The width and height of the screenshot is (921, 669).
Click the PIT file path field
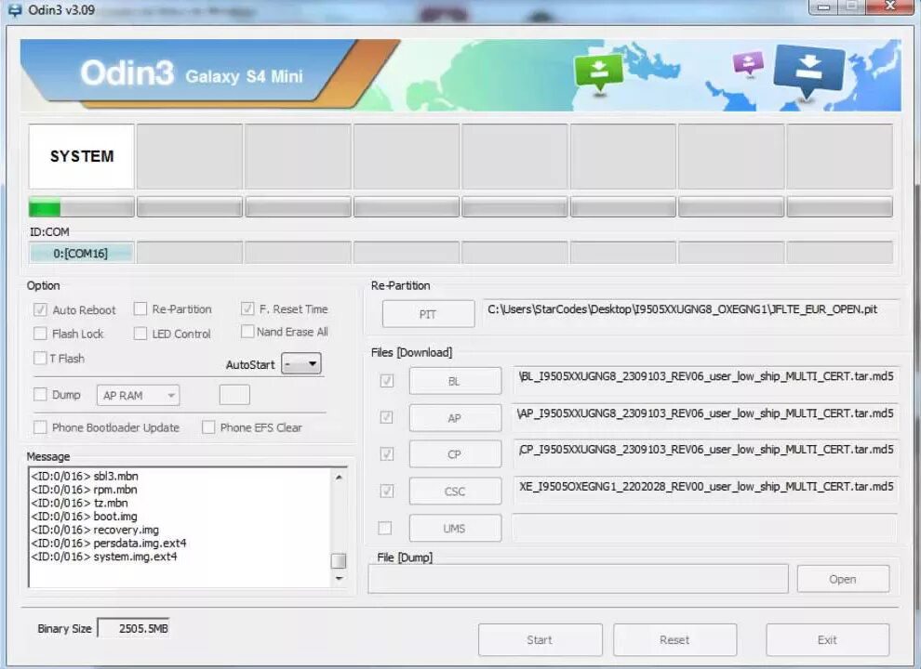pyautogui.click(x=690, y=313)
